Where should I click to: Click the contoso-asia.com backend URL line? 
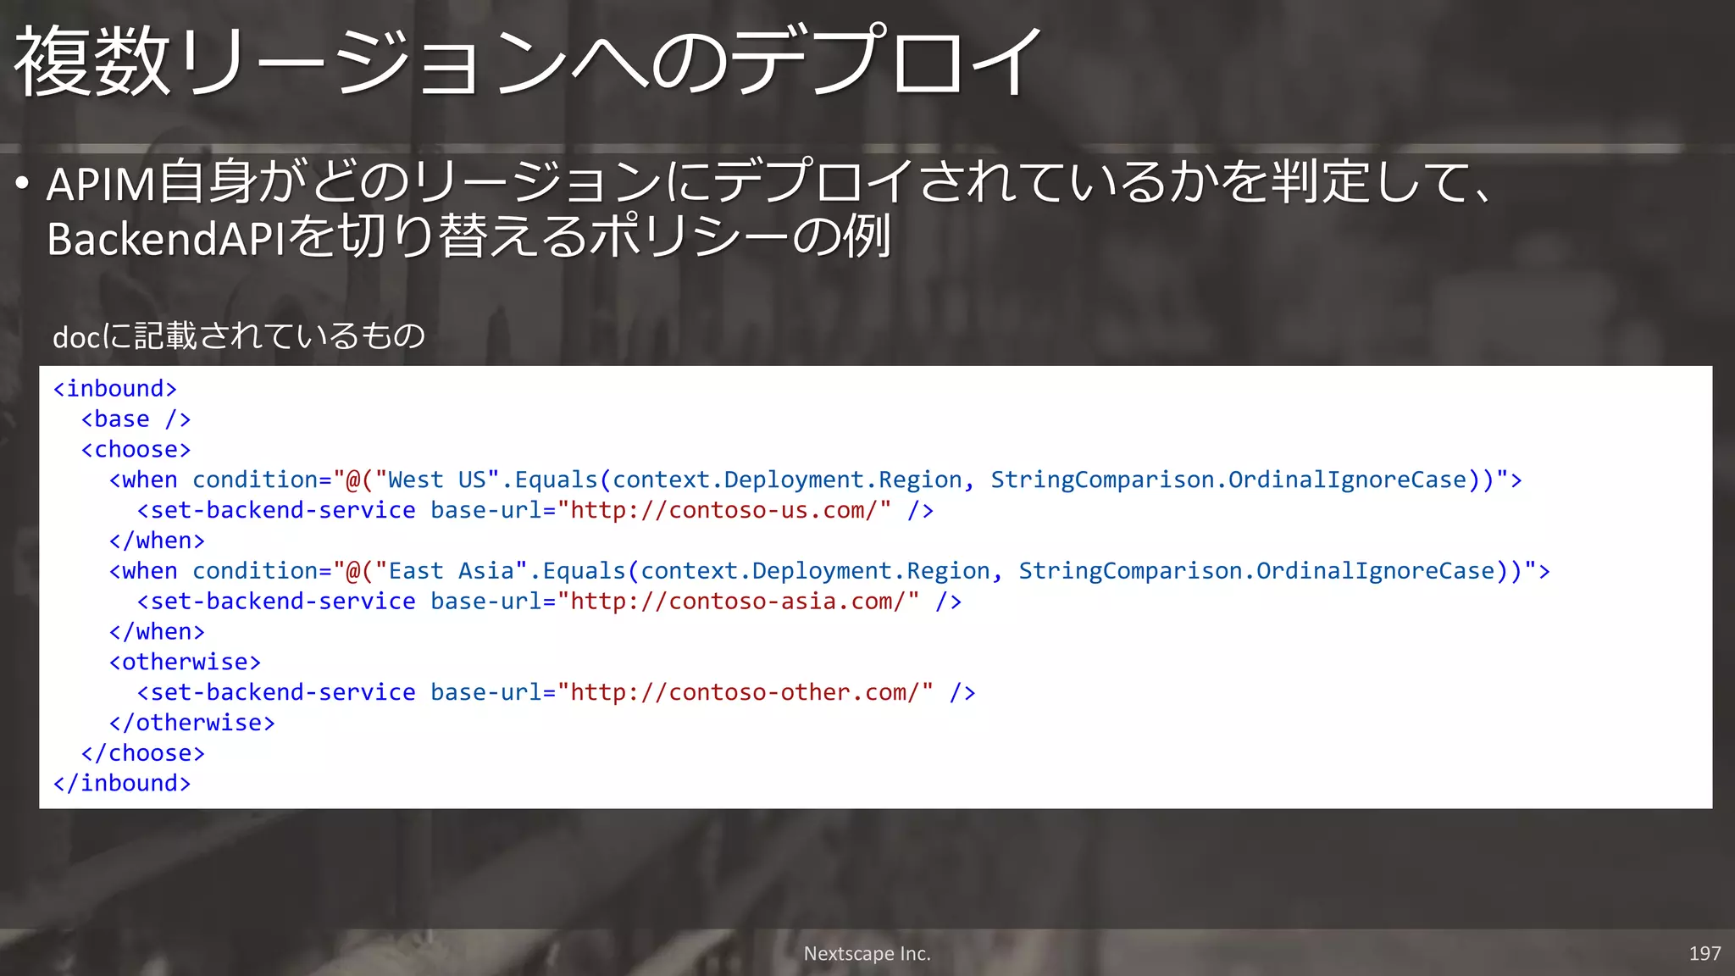549,602
